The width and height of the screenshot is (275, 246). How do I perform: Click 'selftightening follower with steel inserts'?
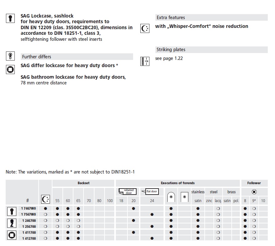pos(62,39)
